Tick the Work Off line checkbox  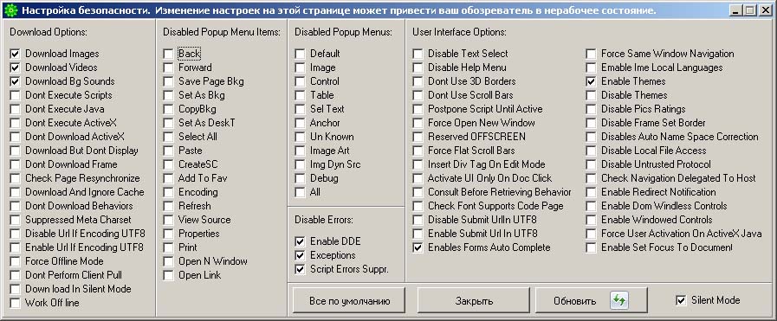pyautogui.click(x=16, y=303)
